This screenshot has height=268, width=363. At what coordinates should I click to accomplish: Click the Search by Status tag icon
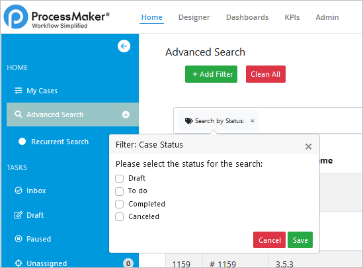click(188, 121)
